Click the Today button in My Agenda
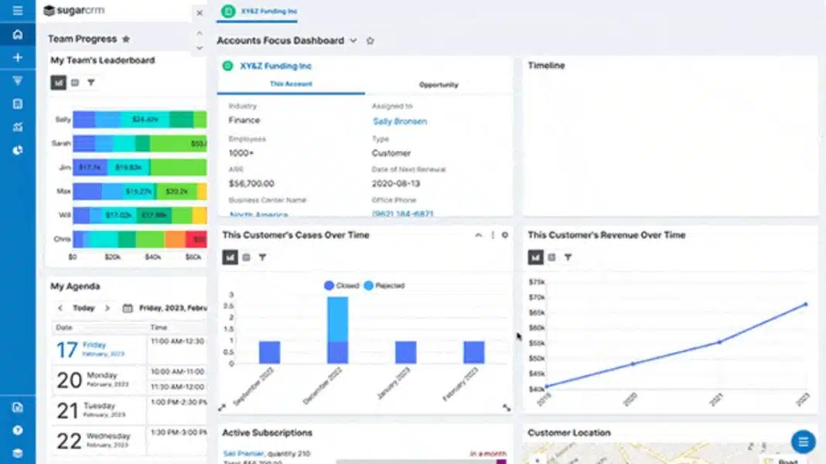This screenshot has height=464, width=826. (84, 308)
